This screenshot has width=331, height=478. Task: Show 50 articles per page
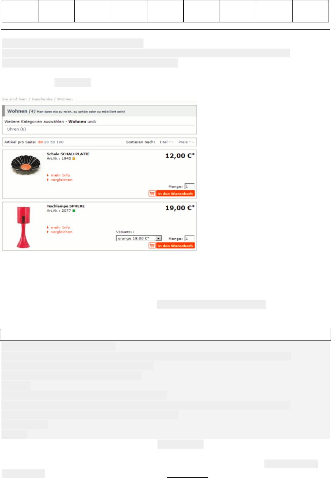[52, 142]
